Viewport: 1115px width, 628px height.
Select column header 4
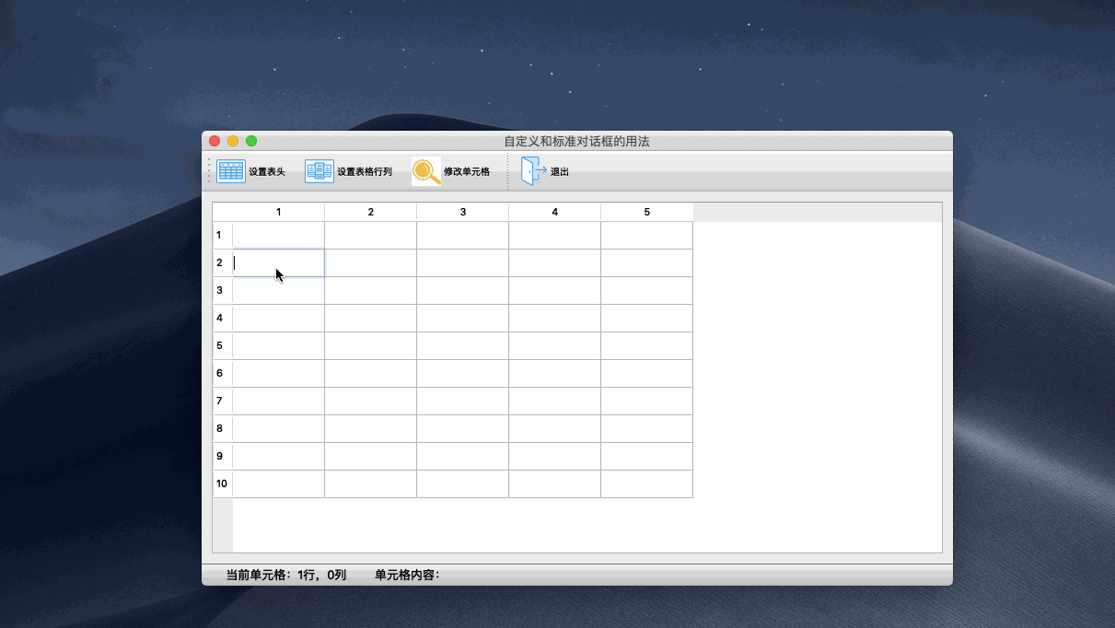click(555, 212)
